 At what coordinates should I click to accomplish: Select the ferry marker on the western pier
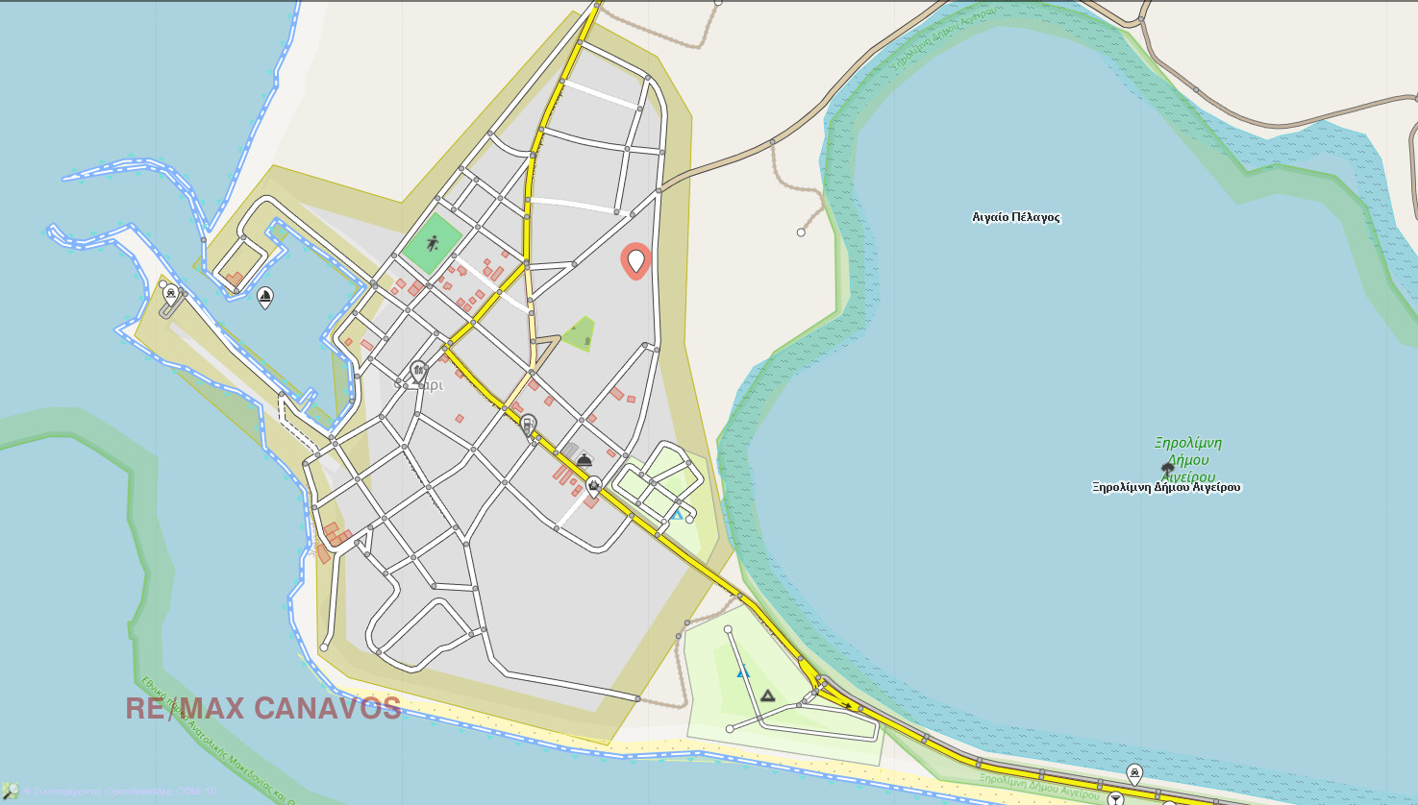pos(171,292)
